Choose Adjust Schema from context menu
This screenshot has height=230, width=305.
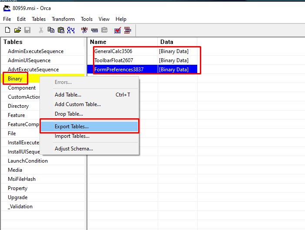click(x=90, y=149)
